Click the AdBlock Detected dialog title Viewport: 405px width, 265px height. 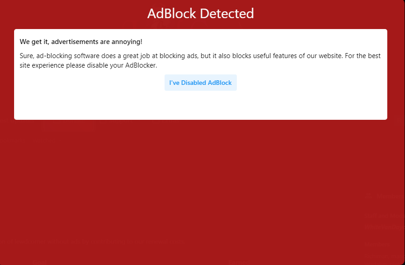(200, 14)
